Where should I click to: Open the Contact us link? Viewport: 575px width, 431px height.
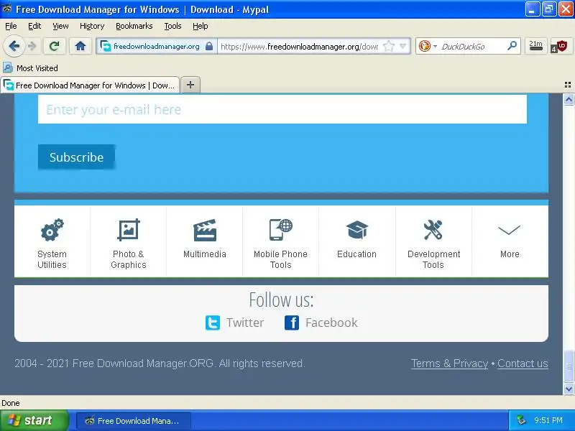523,363
